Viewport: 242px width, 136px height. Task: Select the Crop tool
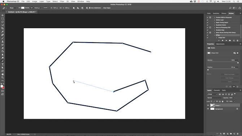[x=3, y=28]
